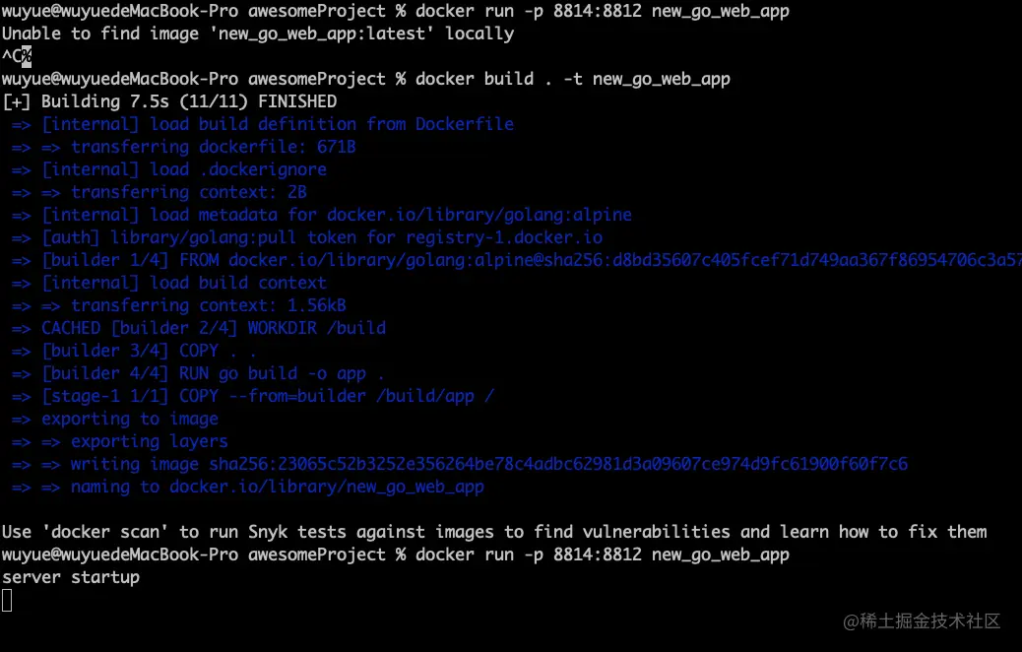
Task: Click '[stage-1 1/1] COPY --from=builder' line
Action: point(266,396)
